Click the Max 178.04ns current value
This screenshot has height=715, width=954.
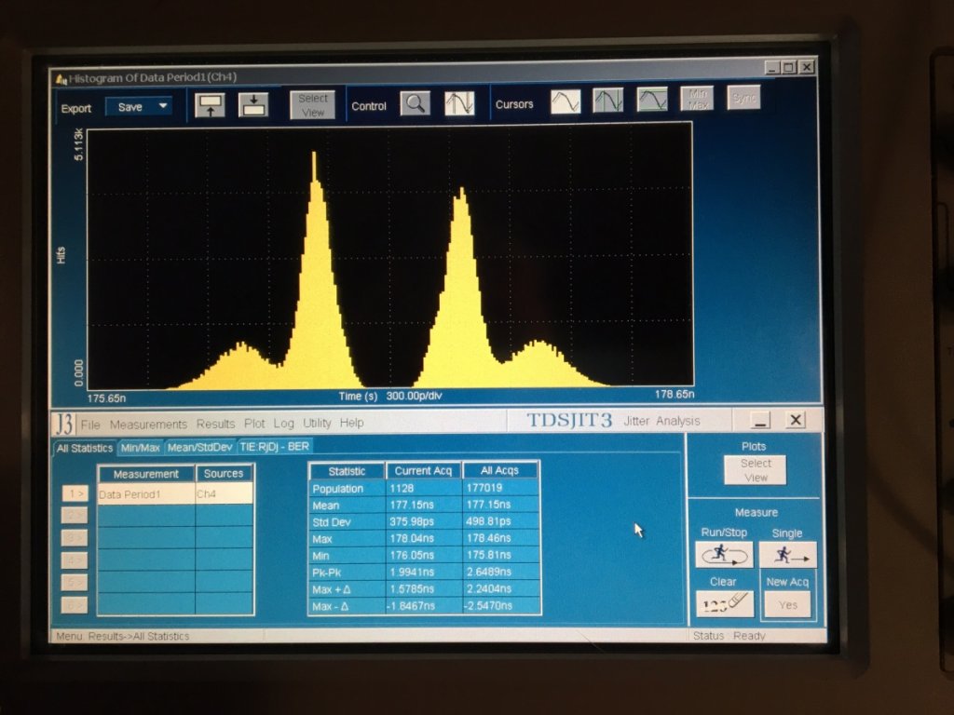click(424, 539)
